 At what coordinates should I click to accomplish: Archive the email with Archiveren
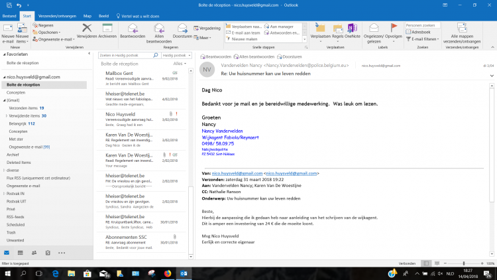[x=107, y=31]
